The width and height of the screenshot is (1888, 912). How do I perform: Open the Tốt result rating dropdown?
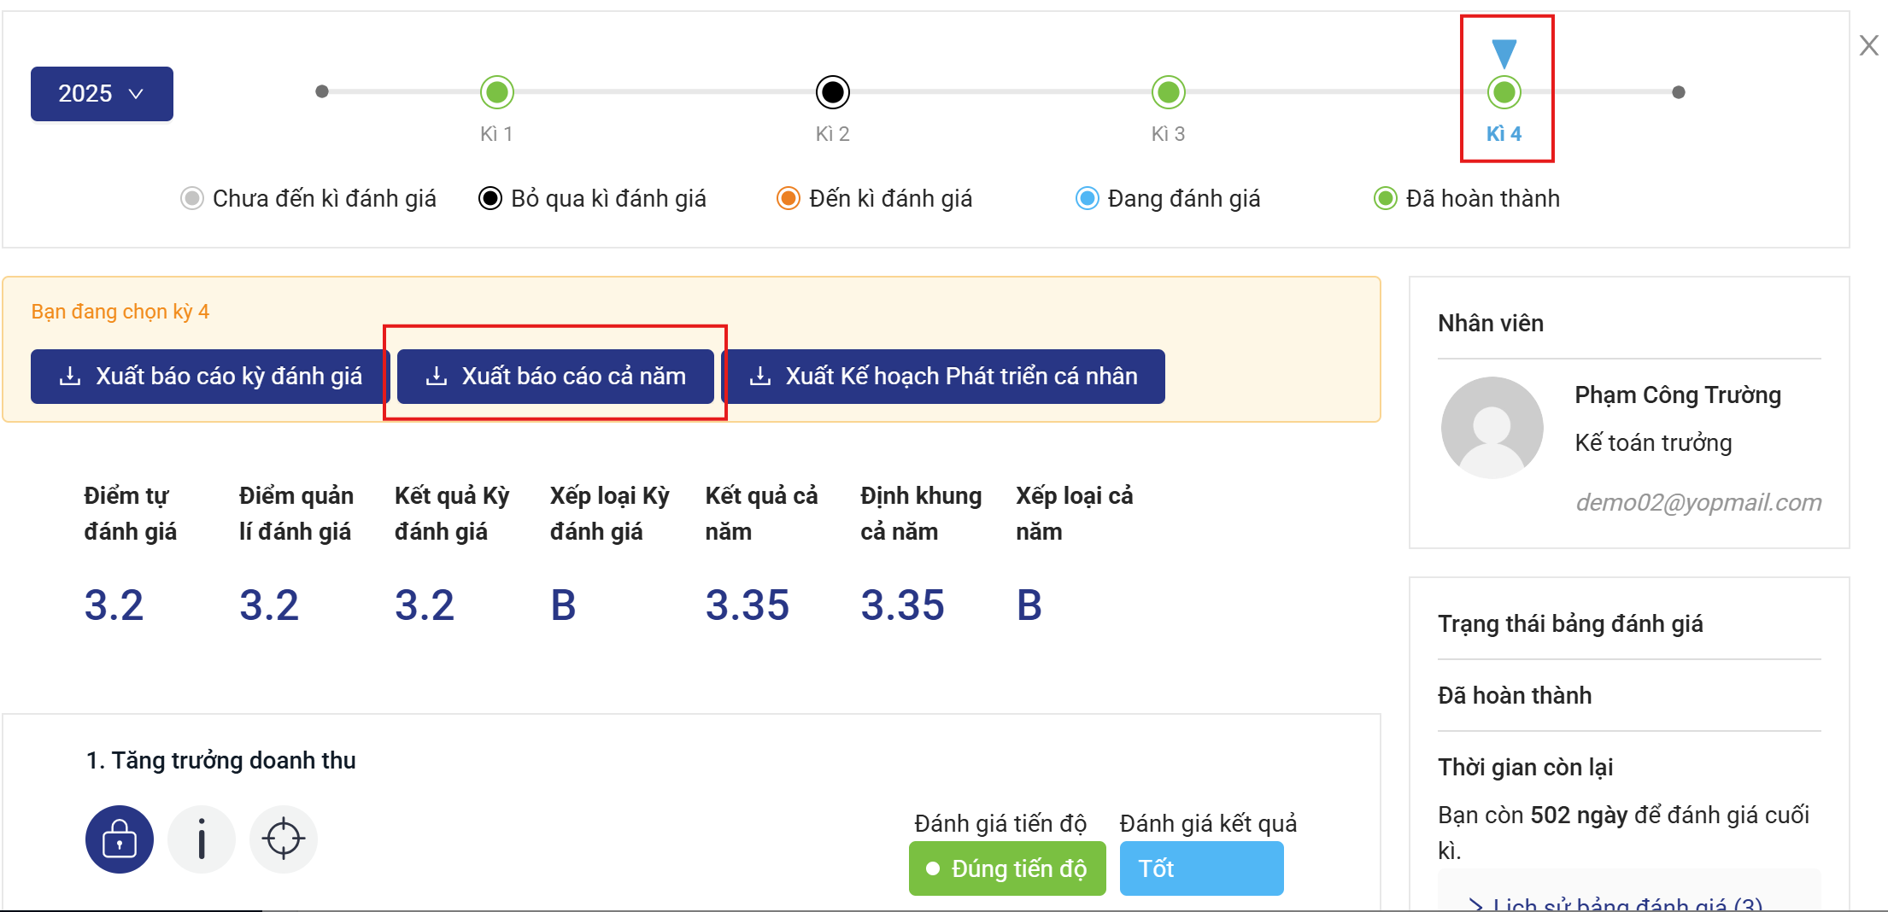pos(1200,868)
